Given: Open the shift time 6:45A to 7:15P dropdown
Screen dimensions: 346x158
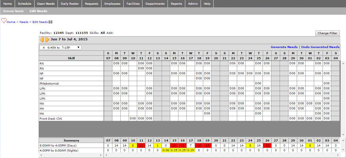Looking at the screenshot, I should tap(60, 47).
